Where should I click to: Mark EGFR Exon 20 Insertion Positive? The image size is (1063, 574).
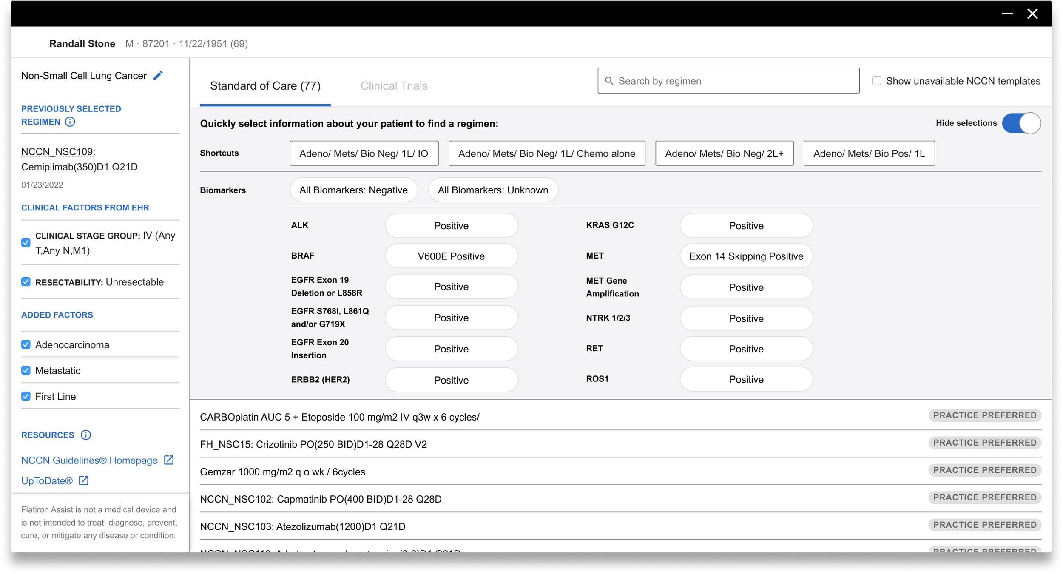point(451,349)
